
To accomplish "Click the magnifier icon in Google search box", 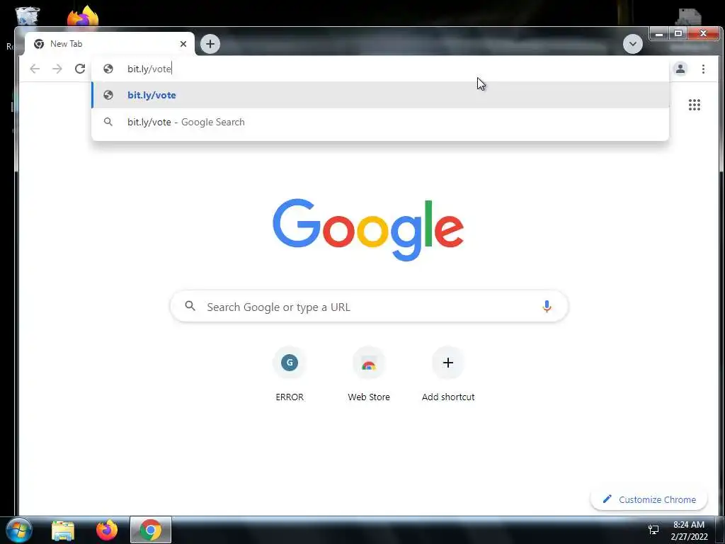I will (x=190, y=306).
